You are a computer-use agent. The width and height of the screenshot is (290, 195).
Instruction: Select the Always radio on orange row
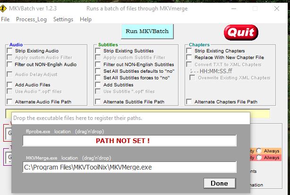click(259, 151)
